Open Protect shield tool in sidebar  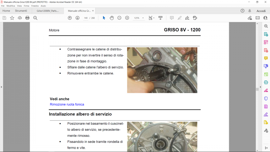(266, 98)
